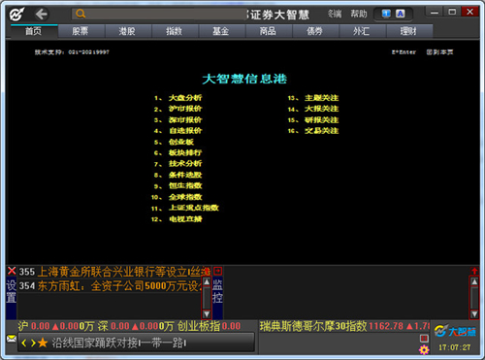Toggle the blue display mode button

coord(386,14)
